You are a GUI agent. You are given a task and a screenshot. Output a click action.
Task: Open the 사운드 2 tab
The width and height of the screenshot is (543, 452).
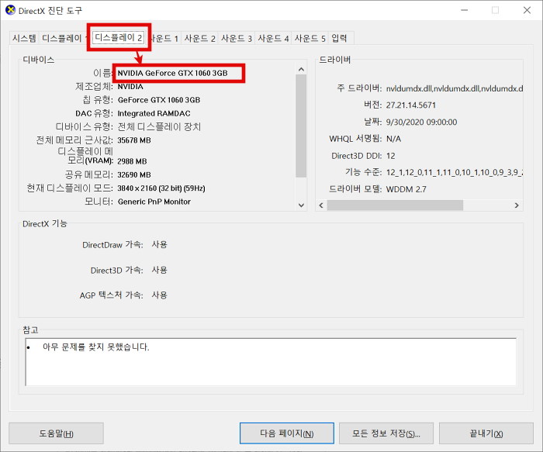[200, 38]
